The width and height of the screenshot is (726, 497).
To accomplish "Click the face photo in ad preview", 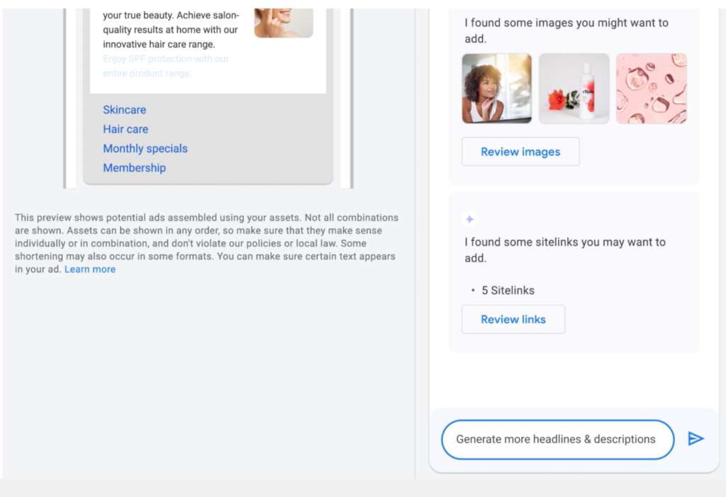I will coord(284,23).
